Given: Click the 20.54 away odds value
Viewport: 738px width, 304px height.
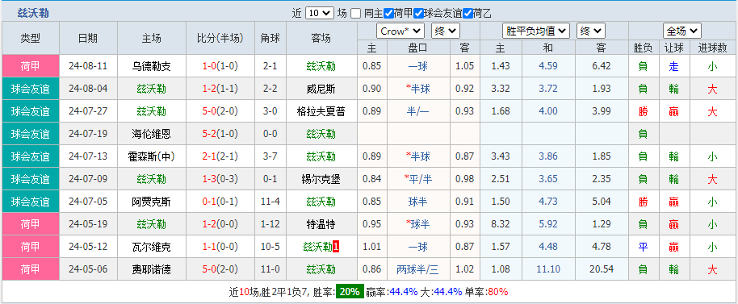Looking at the screenshot, I should coord(601,269).
